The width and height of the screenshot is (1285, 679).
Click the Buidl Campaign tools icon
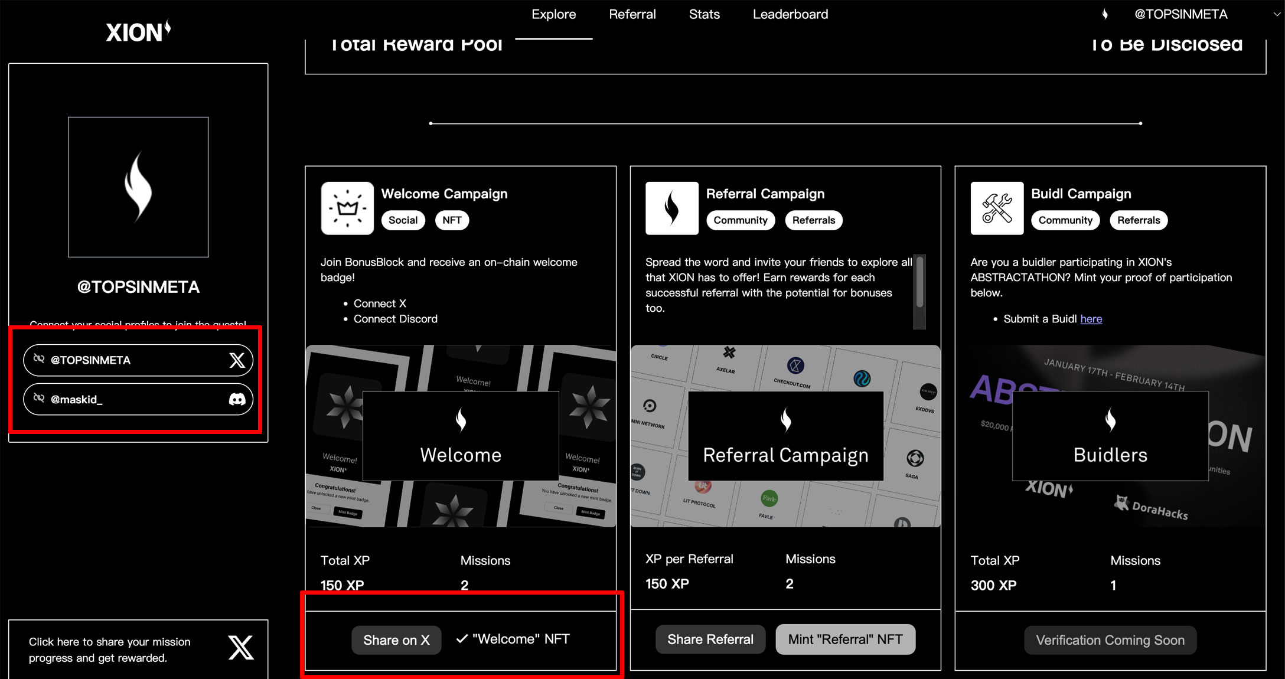[997, 208]
